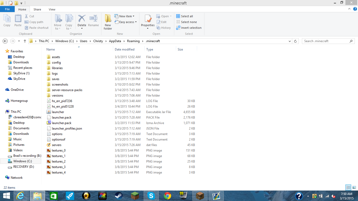Click Roaming in the address path
The image size is (358, 201).
pyautogui.click(x=133, y=41)
